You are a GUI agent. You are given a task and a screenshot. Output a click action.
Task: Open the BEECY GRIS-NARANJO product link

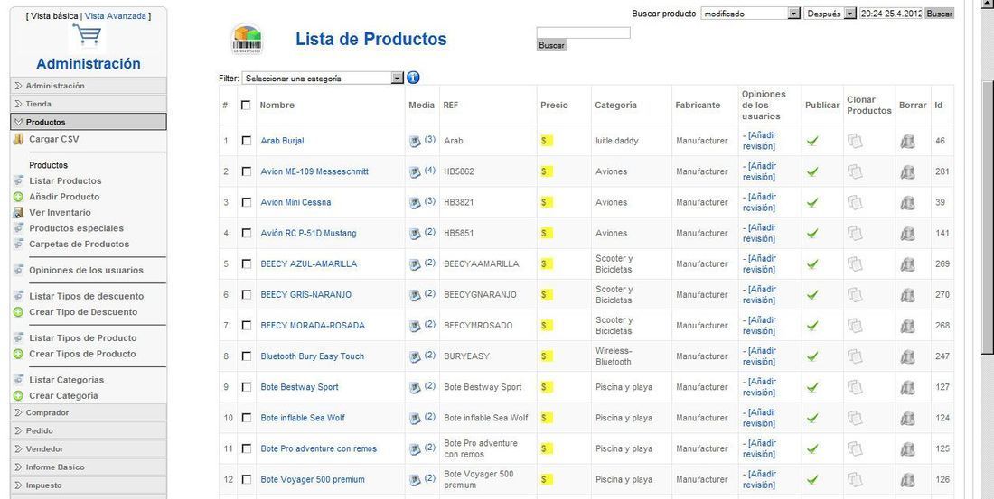tap(305, 295)
